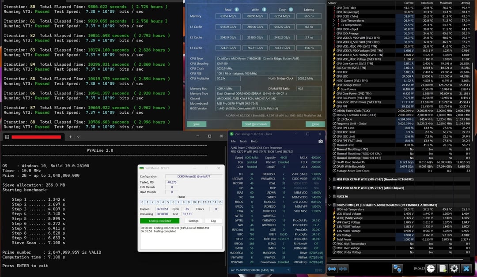Click AIDA64 Read column info icon
Viewport: 477px width, 277px height.
coord(237,9)
